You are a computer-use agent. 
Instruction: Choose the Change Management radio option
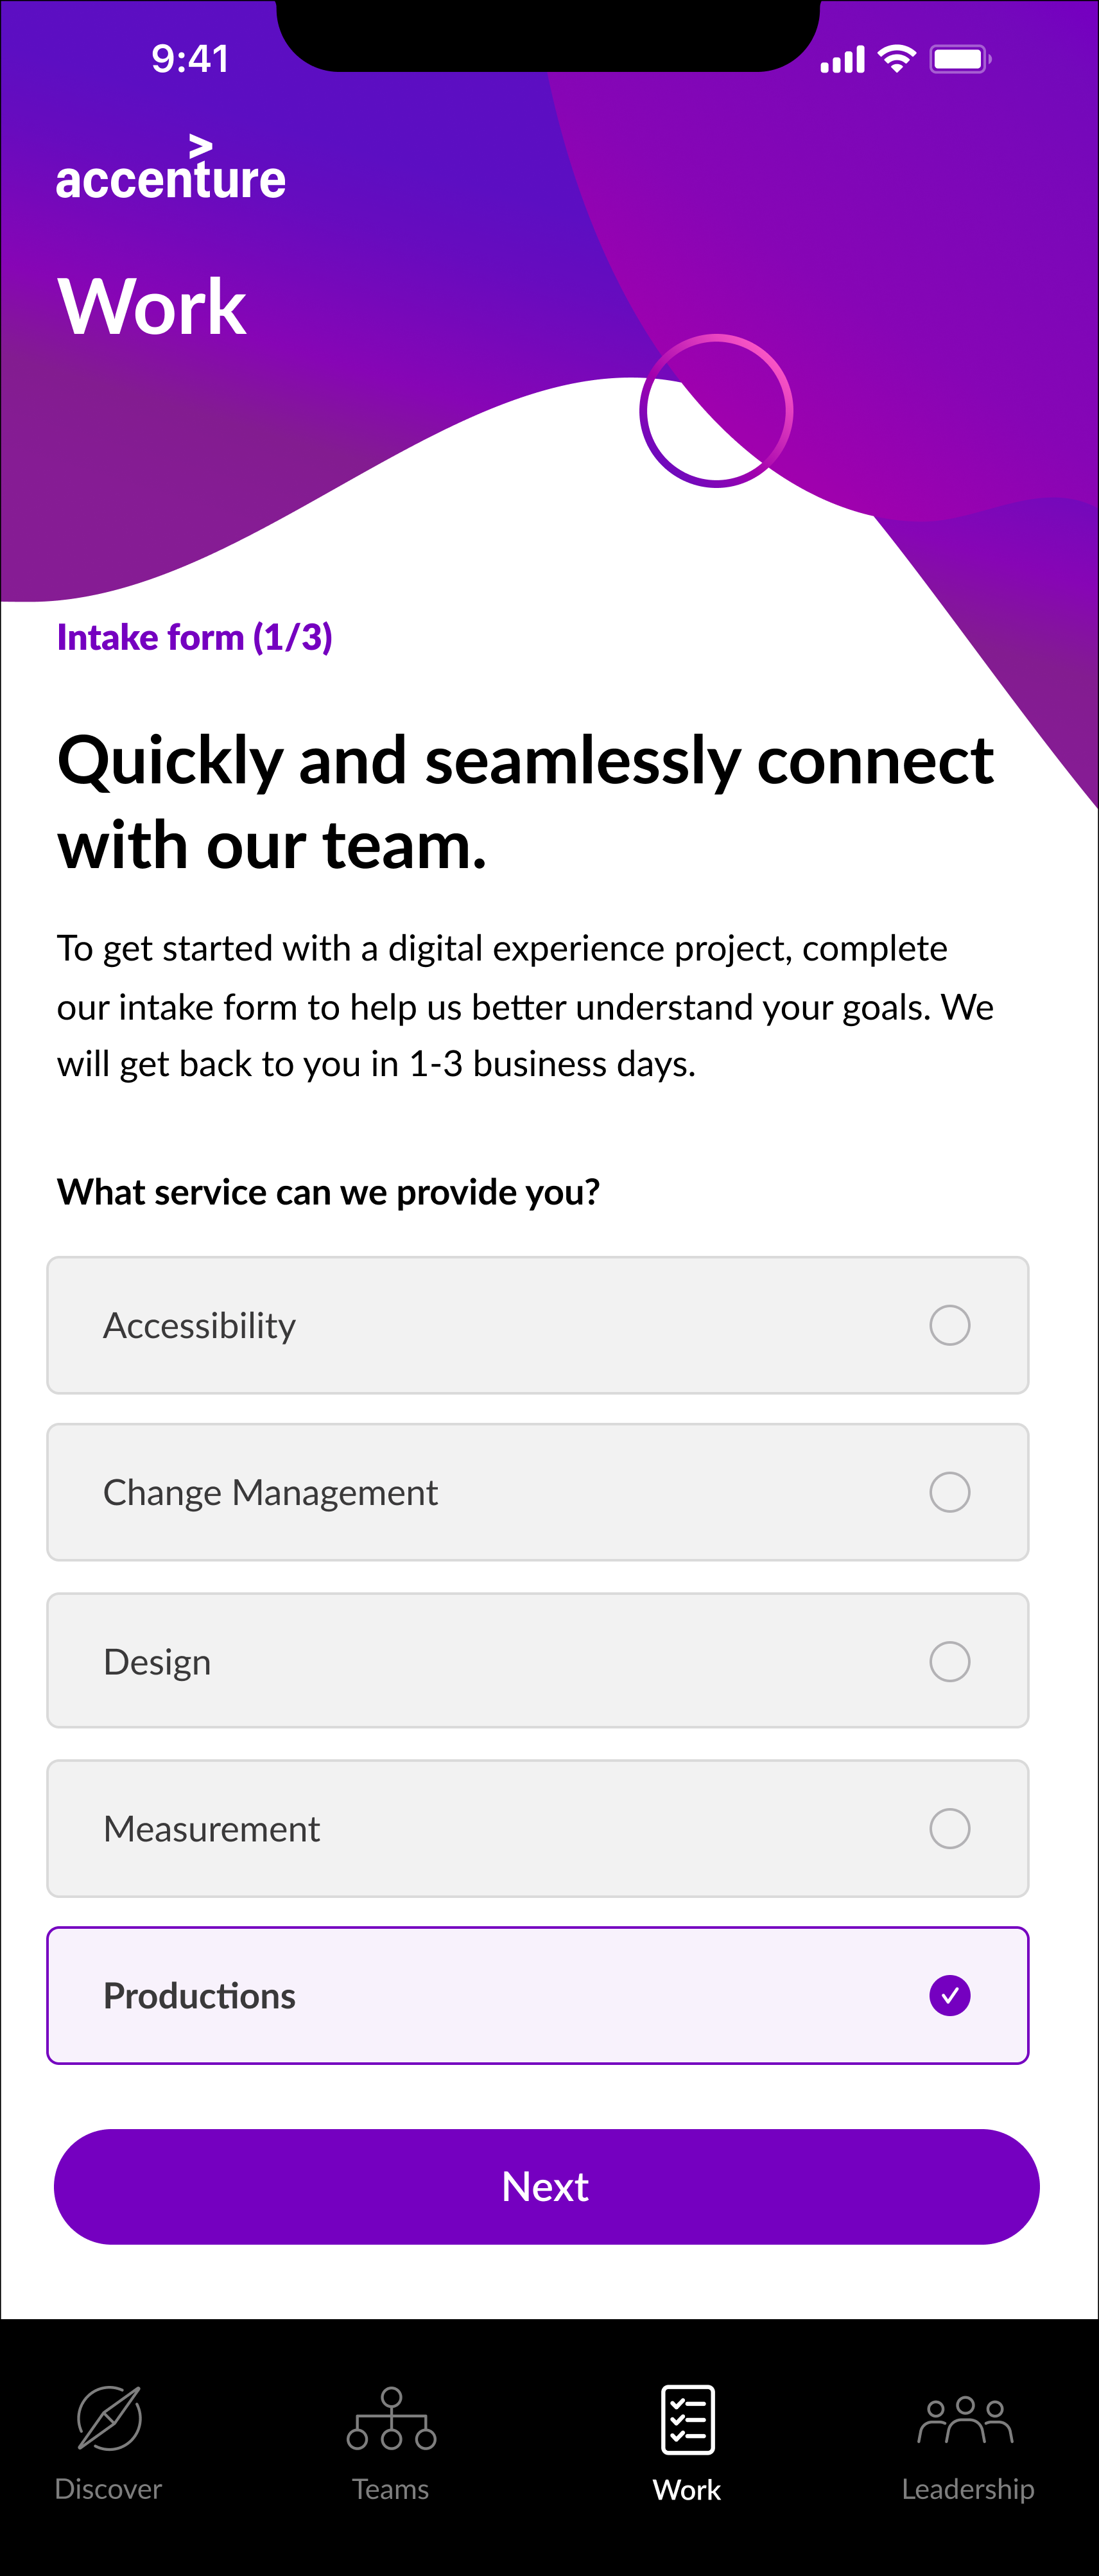click(x=949, y=1492)
